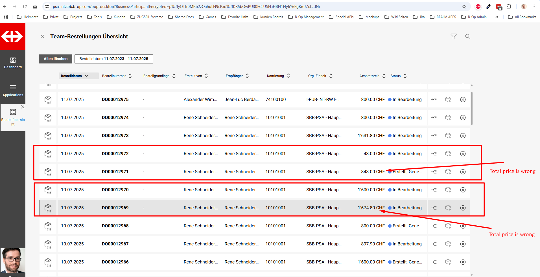Cancel order DO00012975 with circled X icon
This screenshot has height=277, width=540.
click(x=463, y=100)
